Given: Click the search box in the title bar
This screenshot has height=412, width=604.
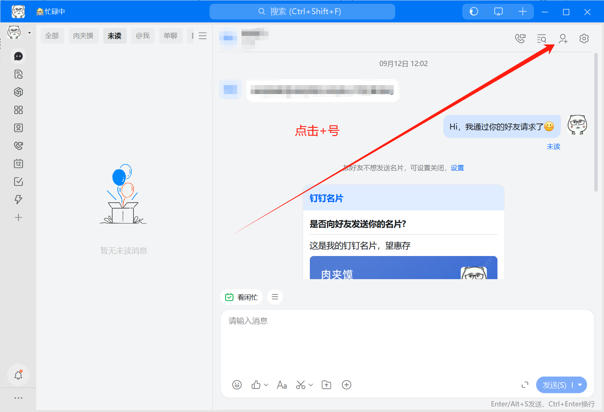Looking at the screenshot, I should pyautogui.click(x=302, y=12).
